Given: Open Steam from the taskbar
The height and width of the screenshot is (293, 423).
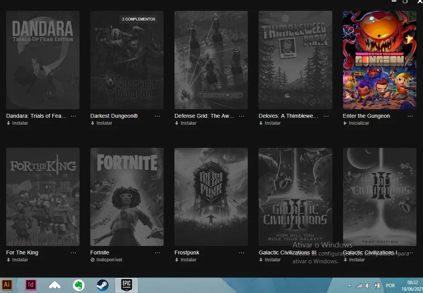Looking at the screenshot, I should click(103, 285).
